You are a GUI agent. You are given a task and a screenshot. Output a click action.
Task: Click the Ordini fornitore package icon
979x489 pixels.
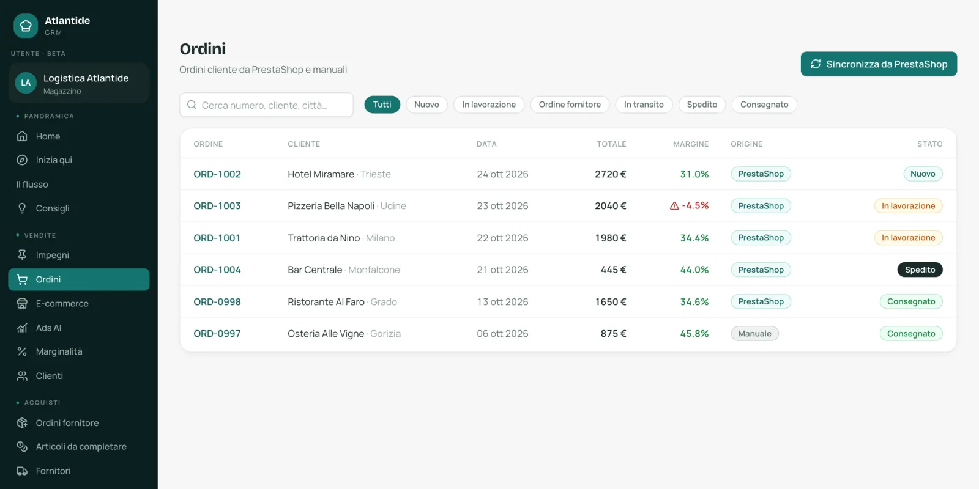22,423
